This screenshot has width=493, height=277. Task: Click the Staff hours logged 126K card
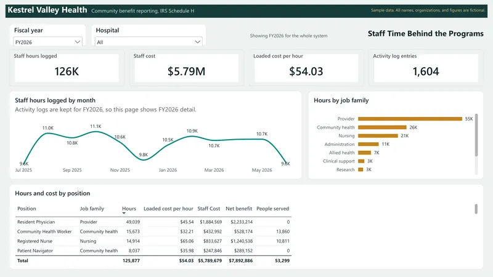pyautogui.click(x=67, y=68)
